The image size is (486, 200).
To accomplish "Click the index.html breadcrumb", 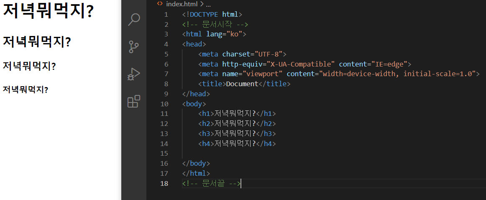I will pyautogui.click(x=182, y=4).
